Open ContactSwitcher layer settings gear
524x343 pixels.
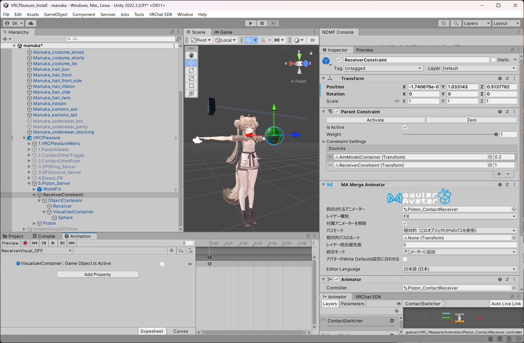click(391, 321)
